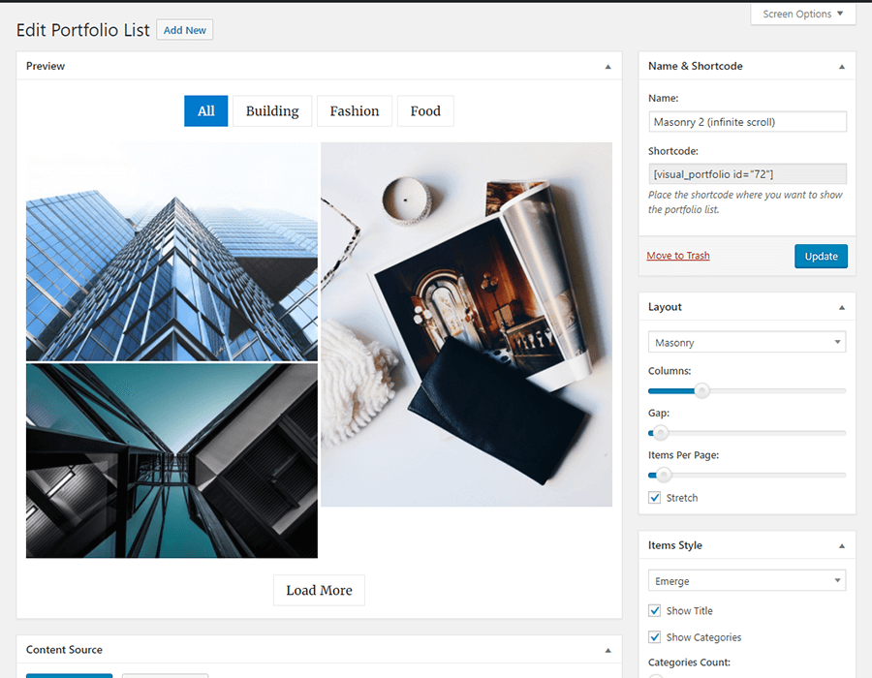Click the Gap slider handle
Image resolution: width=872 pixels, height=678 pixels.
point(660,433)
